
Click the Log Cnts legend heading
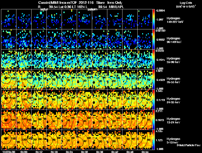click(x=186, y=3)
